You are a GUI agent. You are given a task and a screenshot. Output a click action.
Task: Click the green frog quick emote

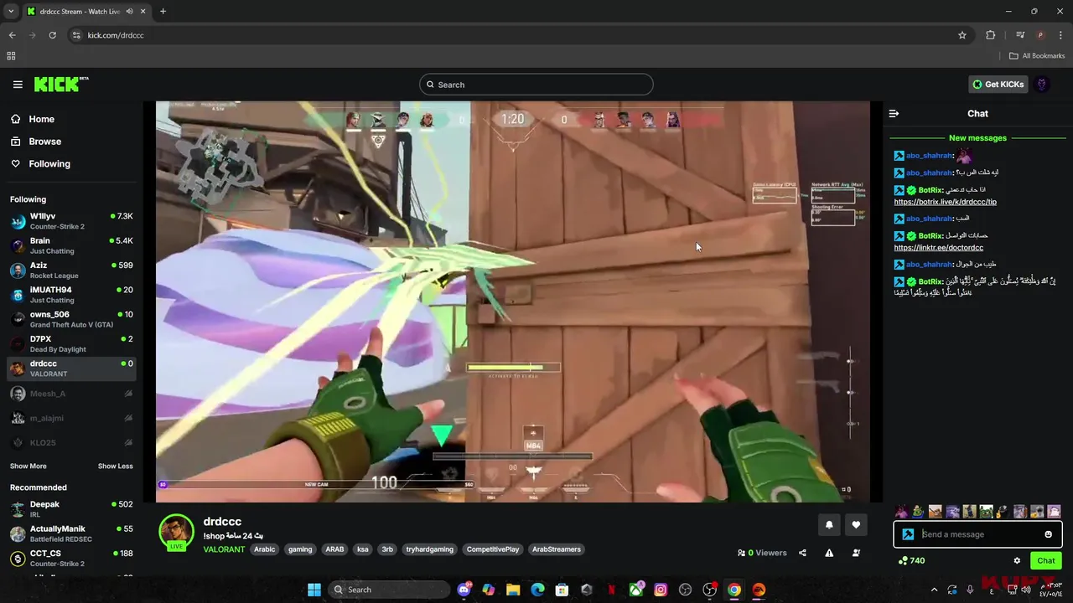987,511
